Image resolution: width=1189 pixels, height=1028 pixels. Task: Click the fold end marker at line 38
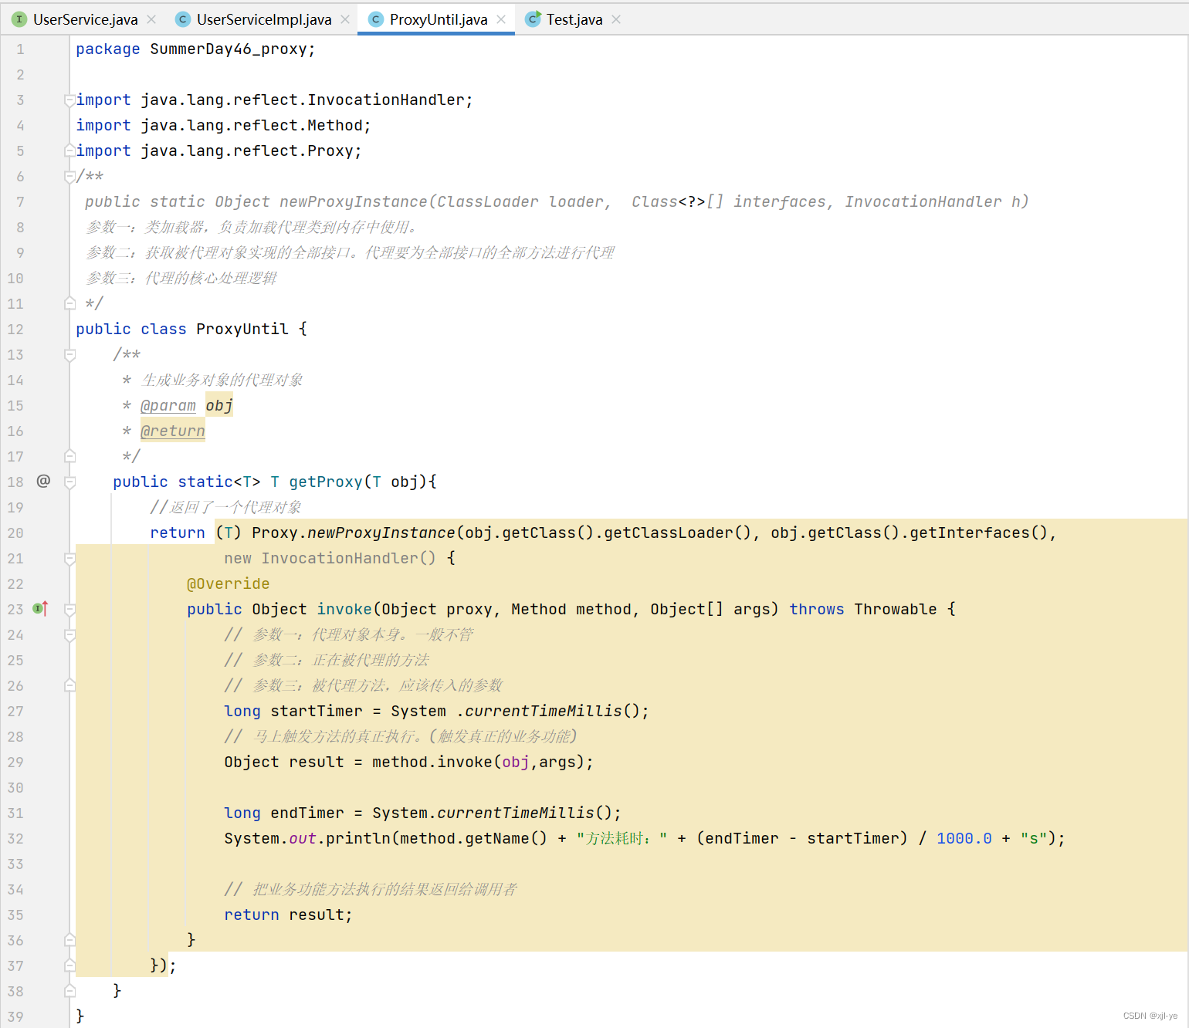(69, 991)
